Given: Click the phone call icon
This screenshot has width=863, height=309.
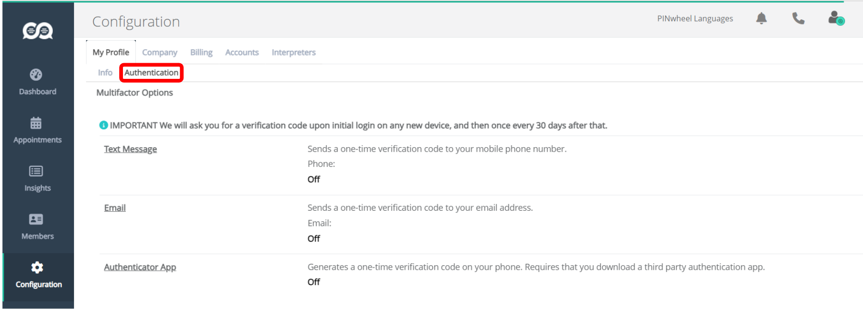Looking at the screenshot, I should (x=798, y=18).
